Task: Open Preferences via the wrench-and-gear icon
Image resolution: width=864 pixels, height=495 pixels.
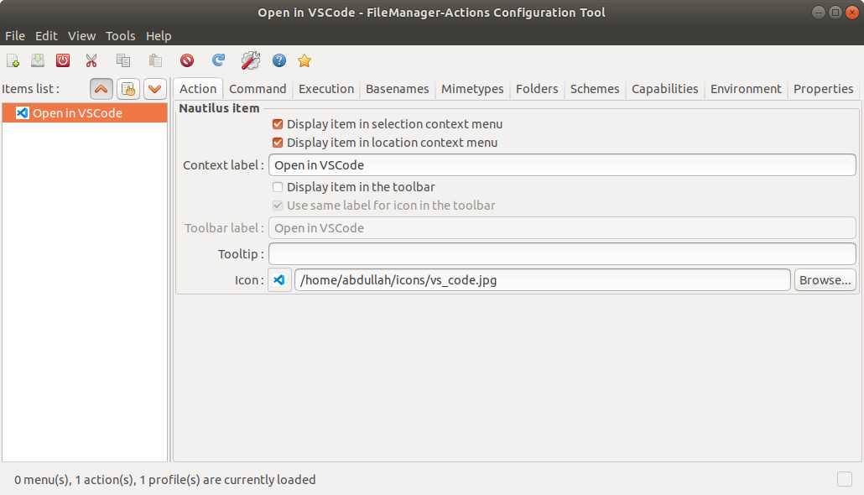Action: coord(249,60)
